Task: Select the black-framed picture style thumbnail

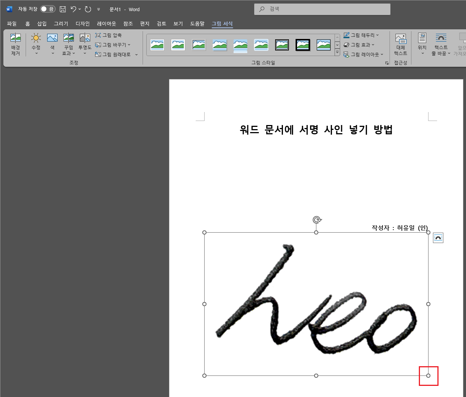Action: (x=303, y=45)
